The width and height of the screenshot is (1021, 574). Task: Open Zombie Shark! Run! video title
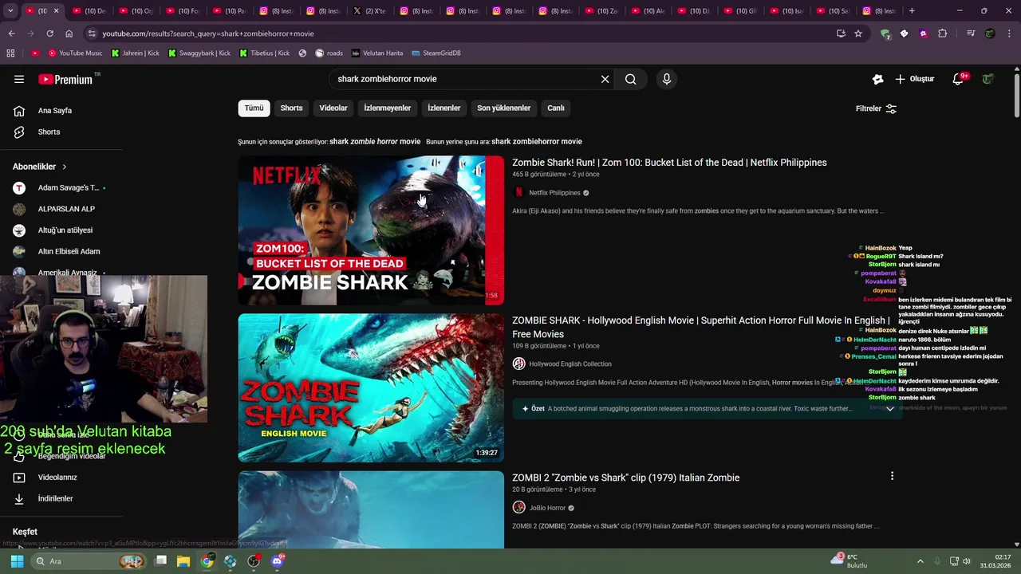tap(669, 163)
